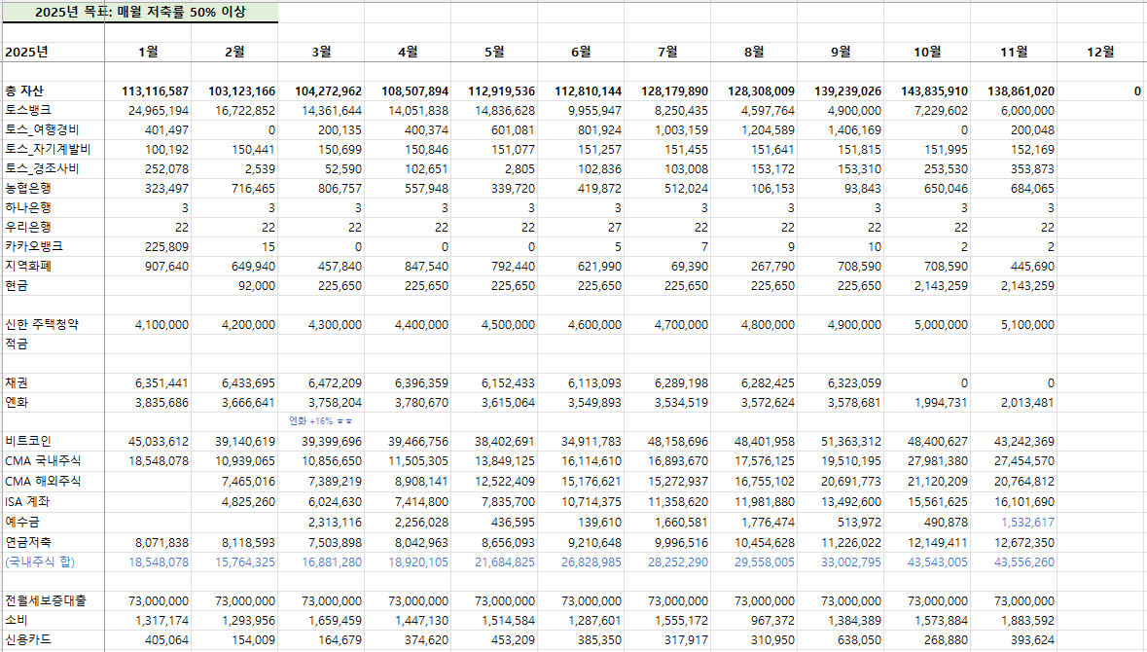Select ISA 계좌 value 4,825,260

[248, 502]
